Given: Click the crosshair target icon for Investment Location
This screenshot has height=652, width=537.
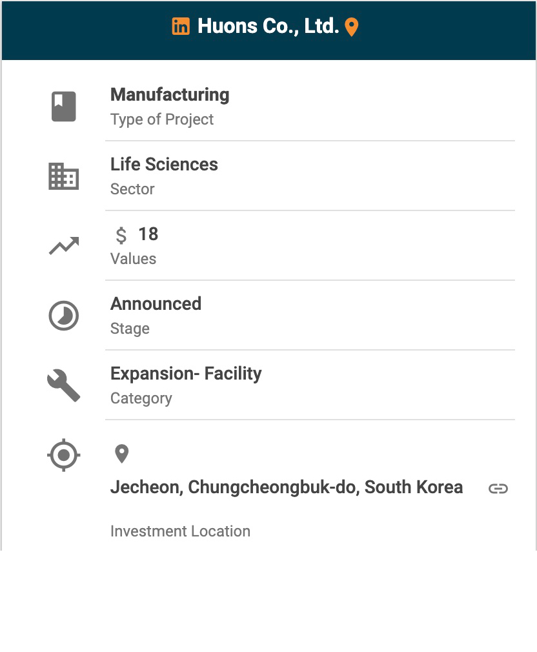Looking at the screenshot, I should 64,455.
